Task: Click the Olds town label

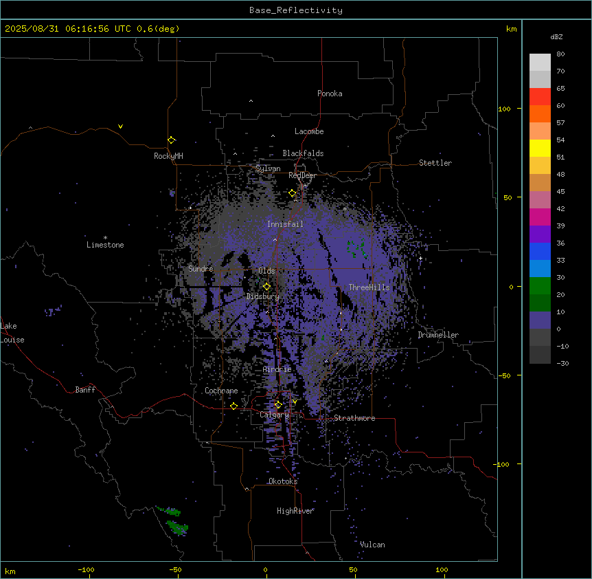Action: point(266,271)
